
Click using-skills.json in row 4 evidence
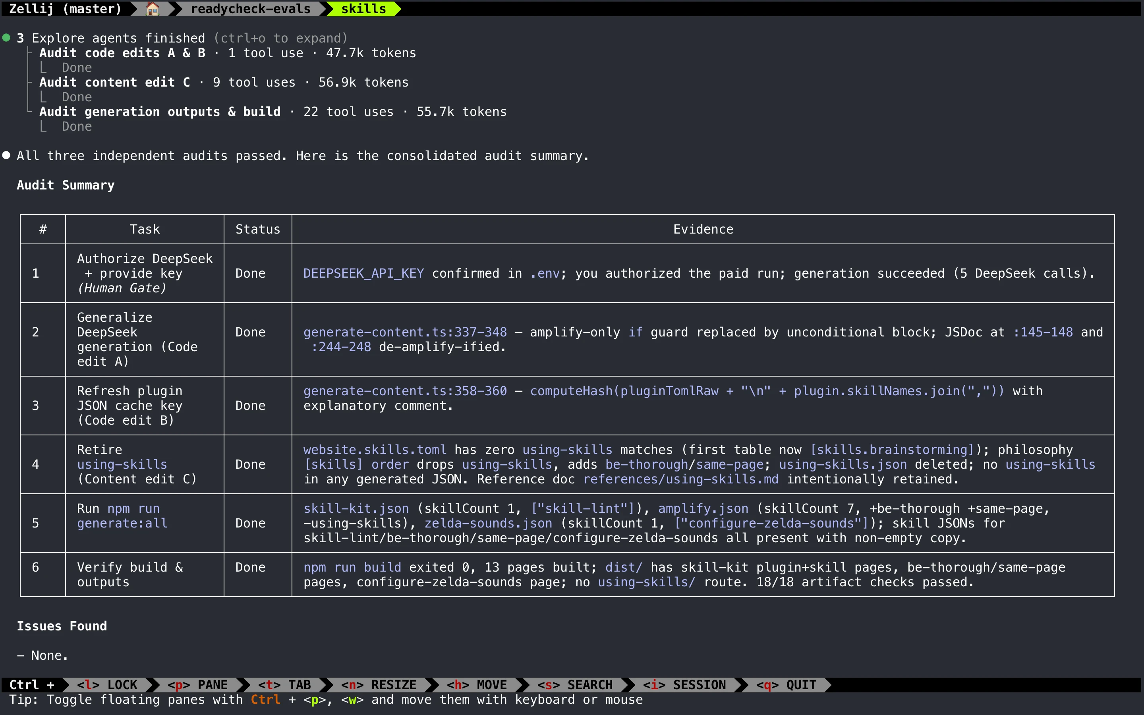pyautogui.click(x=843, y=464)
